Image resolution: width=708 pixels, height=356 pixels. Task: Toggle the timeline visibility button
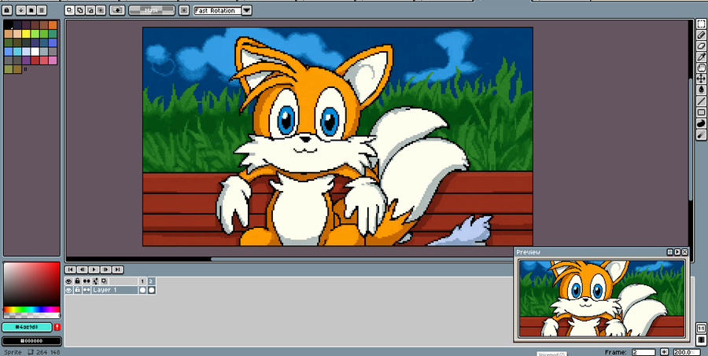coord(701,339)
